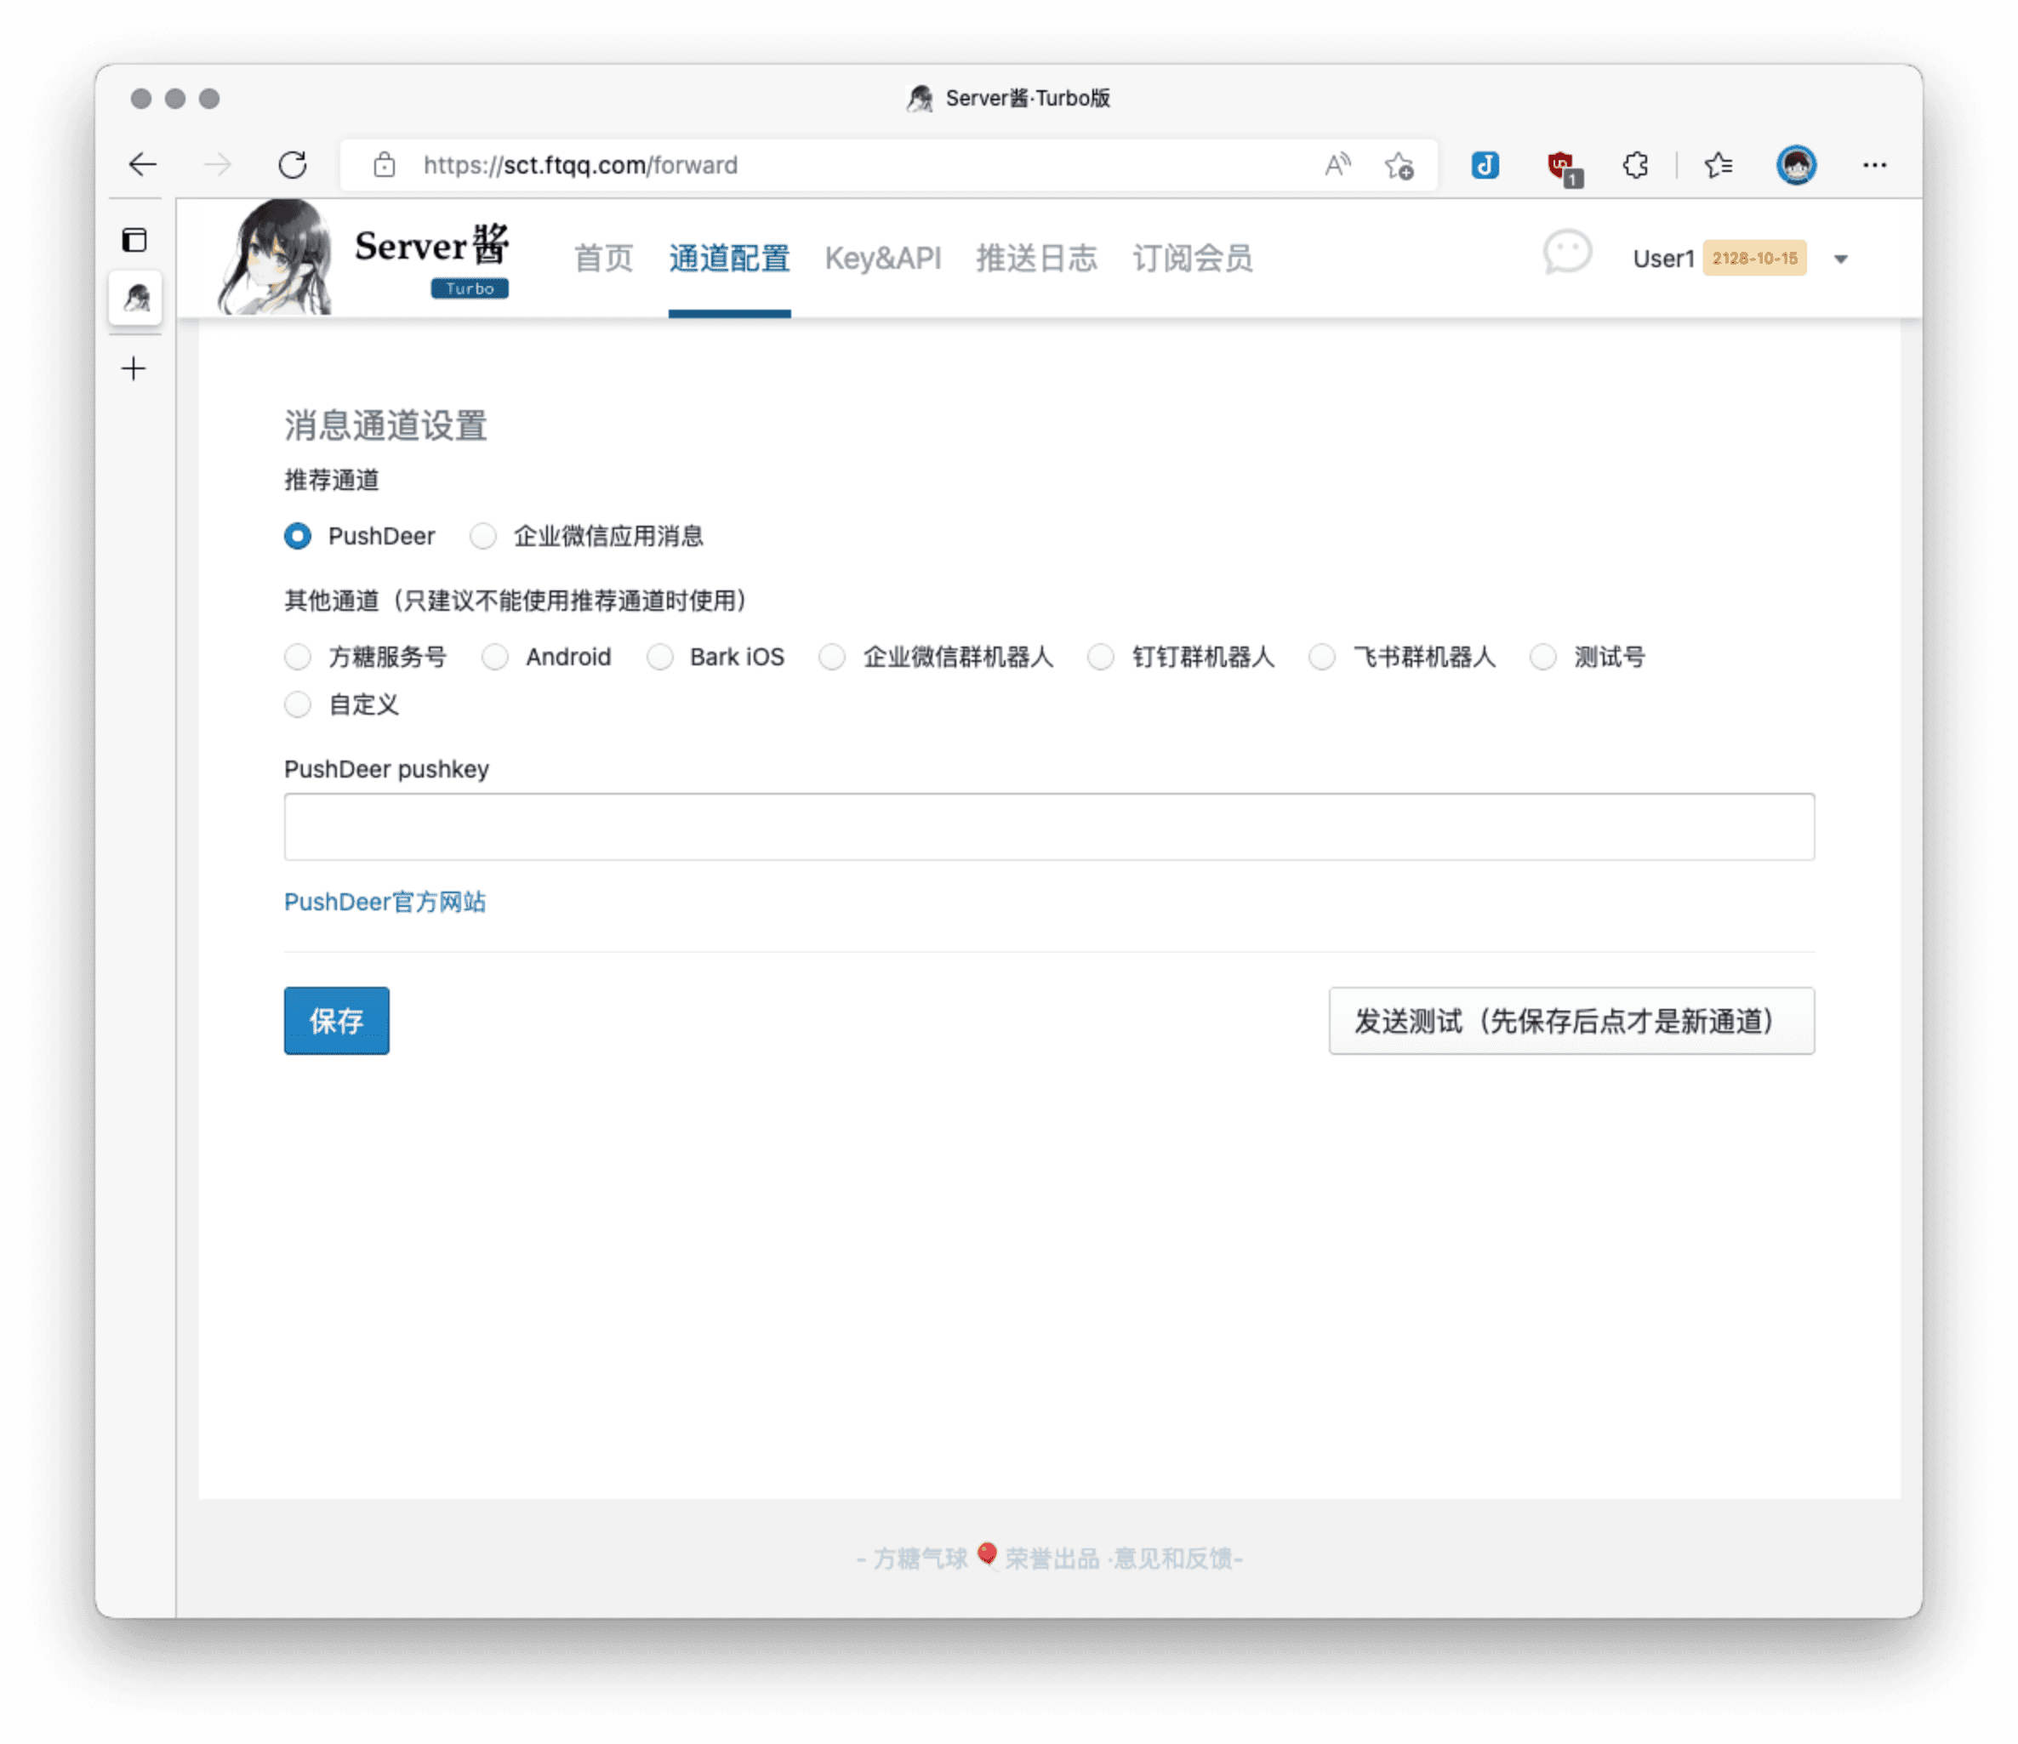Viewport: 2018px width, 1744px height.
Task: Choose the 钉钉群机器人 radio option
Action: (x=1101, y=658)
